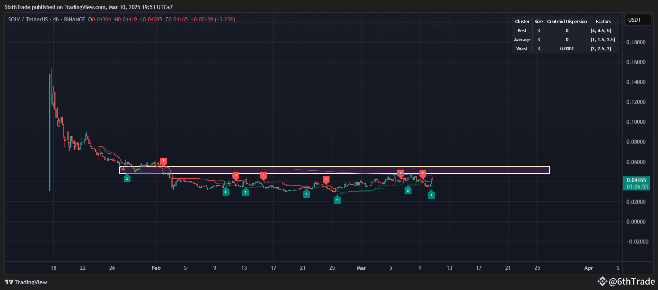Click the SixthTrade published header text
This screenshot has height=290, width=658.
(x=88, y=7)
